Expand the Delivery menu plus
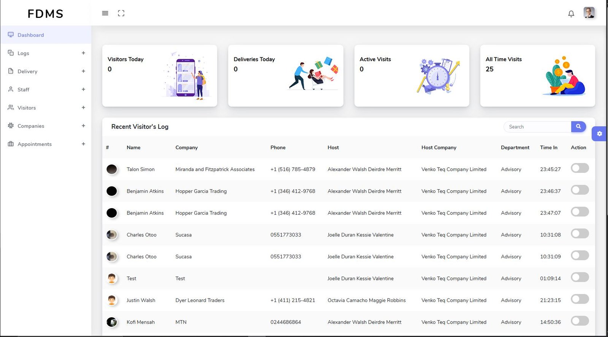This screenshot has height=337, width=608. pos(83,71)
